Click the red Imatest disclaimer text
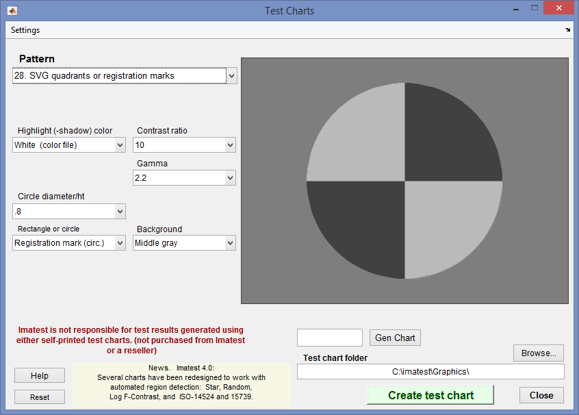Screen dimensions: 579x415 (131, 340)
